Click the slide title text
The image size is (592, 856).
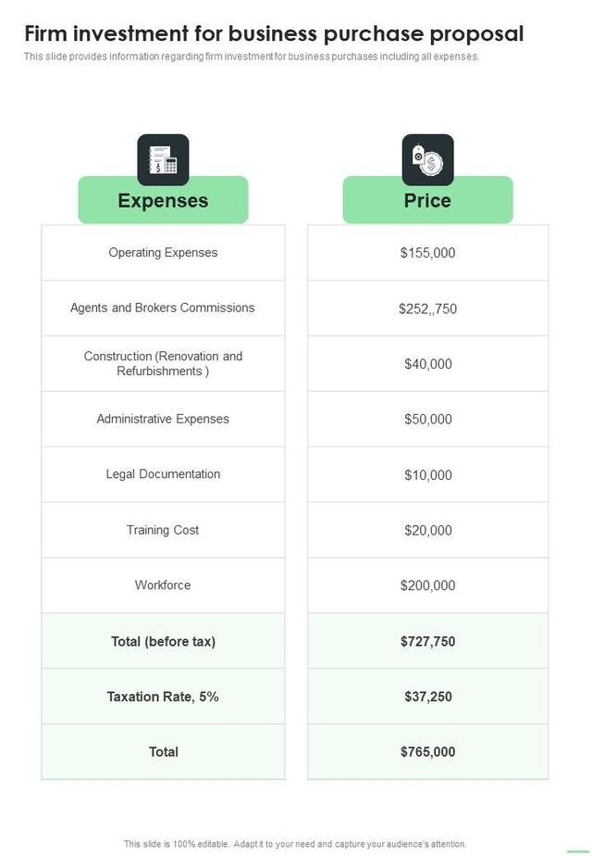[x=274, y=34]
